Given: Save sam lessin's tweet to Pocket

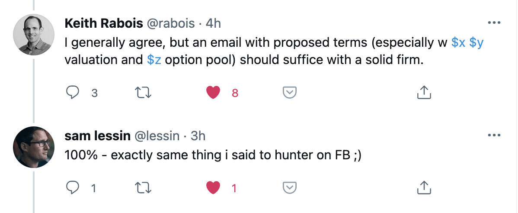Looking at the screenshot, I should coord(289,188).
